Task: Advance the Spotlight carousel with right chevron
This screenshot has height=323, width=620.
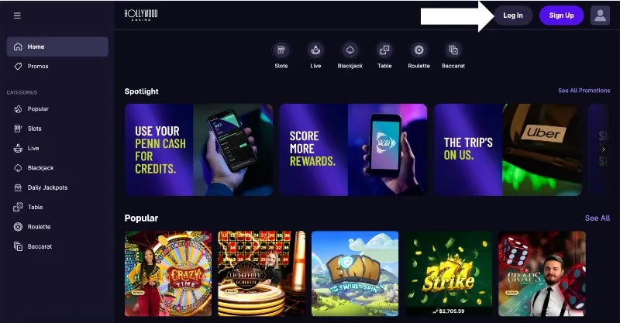Action: [604, 149]
